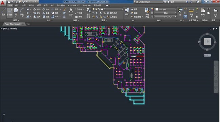This screenshot has width=220, height=122.
Task: Switch to the Insert (插入) ribbon tab
Action: [17, 5]
